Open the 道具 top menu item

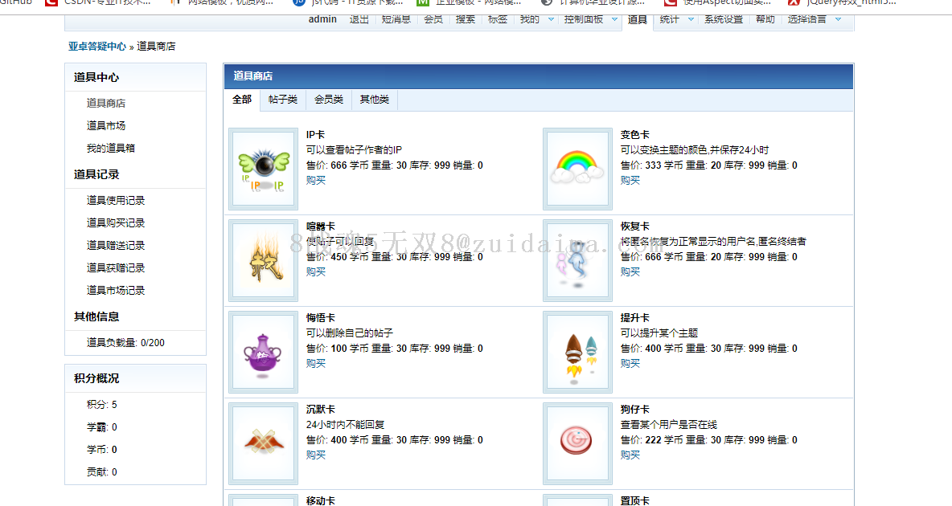[x=638, y=19]
